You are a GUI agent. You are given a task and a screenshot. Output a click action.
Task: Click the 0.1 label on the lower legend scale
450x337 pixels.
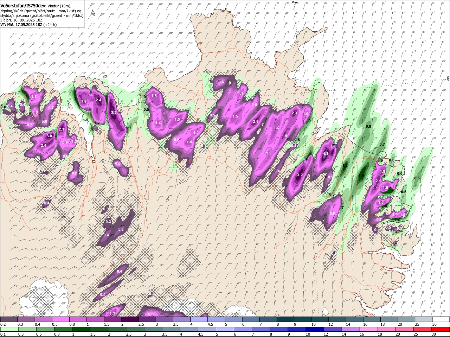3,334
